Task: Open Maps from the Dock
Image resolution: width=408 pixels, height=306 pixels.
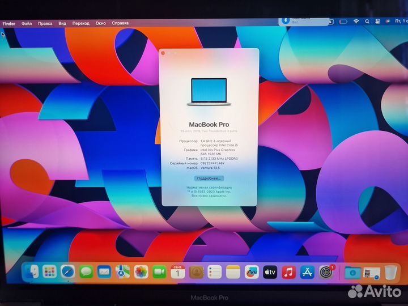Action: 122,272
